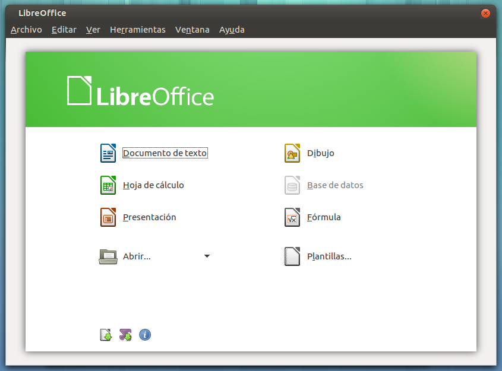
Task: Select the Hoja de cálculo spreadsheet icon
Action: coord(108,185)
